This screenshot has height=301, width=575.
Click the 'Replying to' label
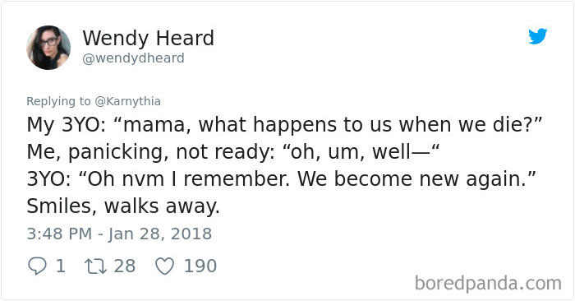click(58, 101)
